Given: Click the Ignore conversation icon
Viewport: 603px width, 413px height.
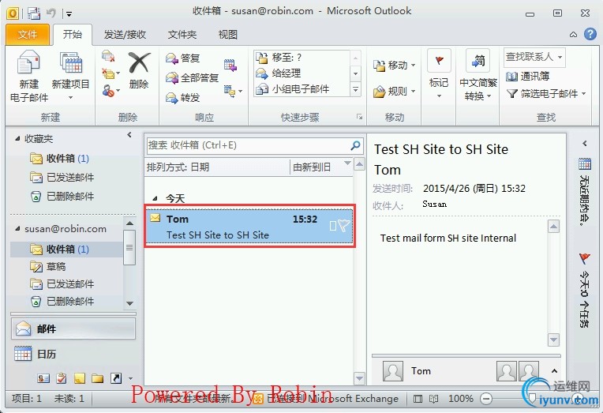Looking at the screenshot, I should [108, 56].
